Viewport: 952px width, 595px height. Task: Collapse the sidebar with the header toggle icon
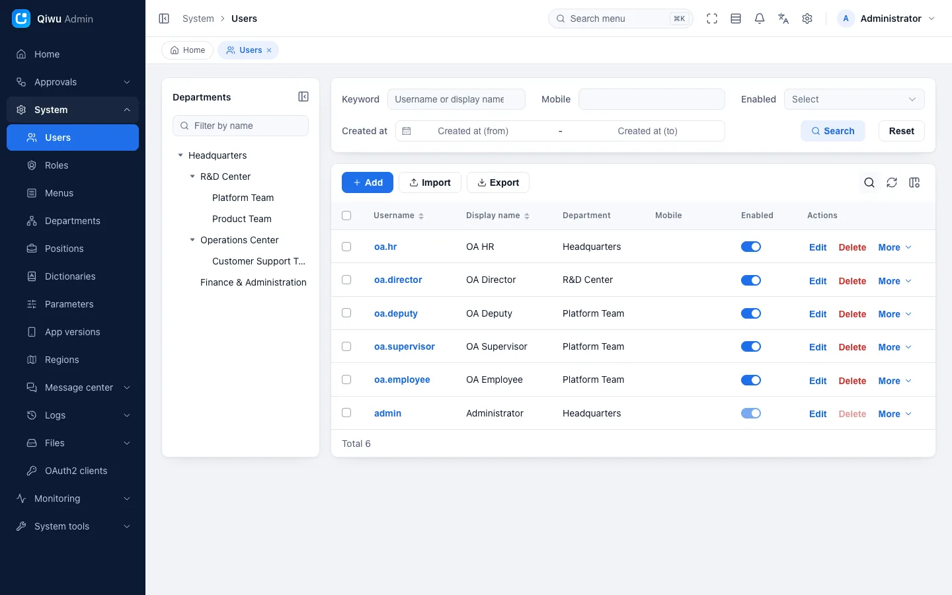click(x=164, y=19)
